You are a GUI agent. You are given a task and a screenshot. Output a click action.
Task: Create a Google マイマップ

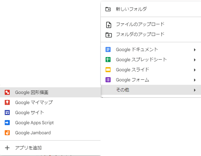(x=50, y=102)
